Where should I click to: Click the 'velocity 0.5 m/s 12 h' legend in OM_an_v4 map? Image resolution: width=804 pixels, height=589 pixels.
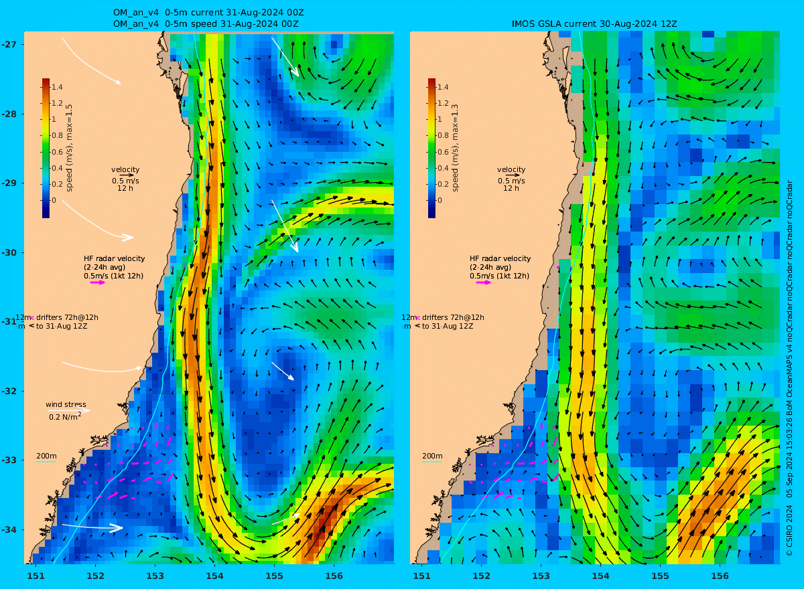[x=125, y=179]
